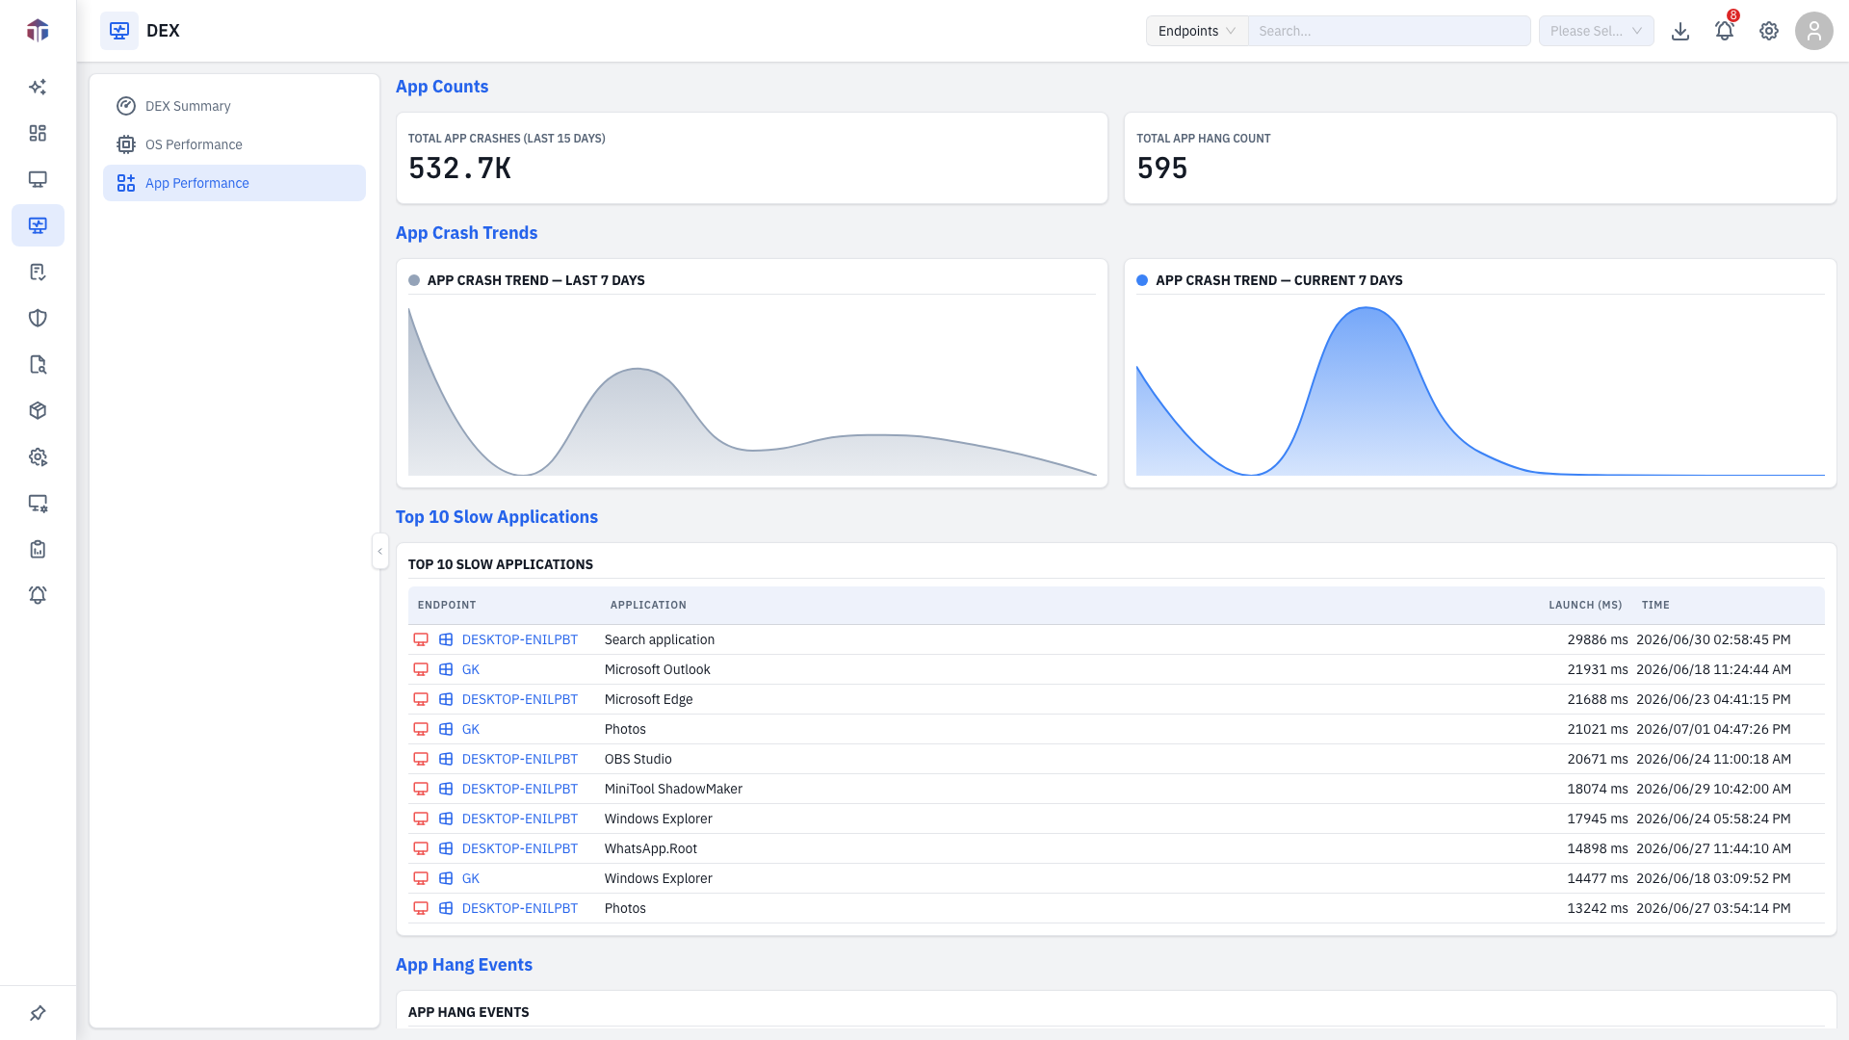Open the clipboard reports sidebar icon

38,549
